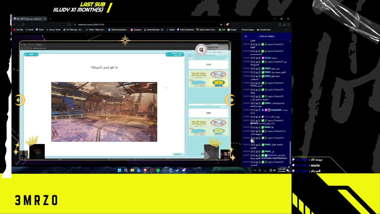Open the YouTube bookmark
380x214 pixels.
pos(18,30)
